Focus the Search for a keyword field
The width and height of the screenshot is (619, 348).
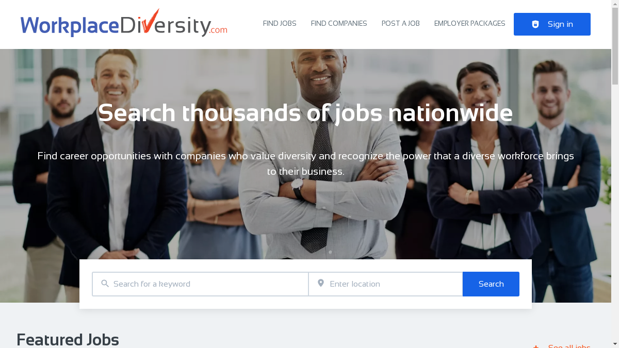tap(200, 284)
